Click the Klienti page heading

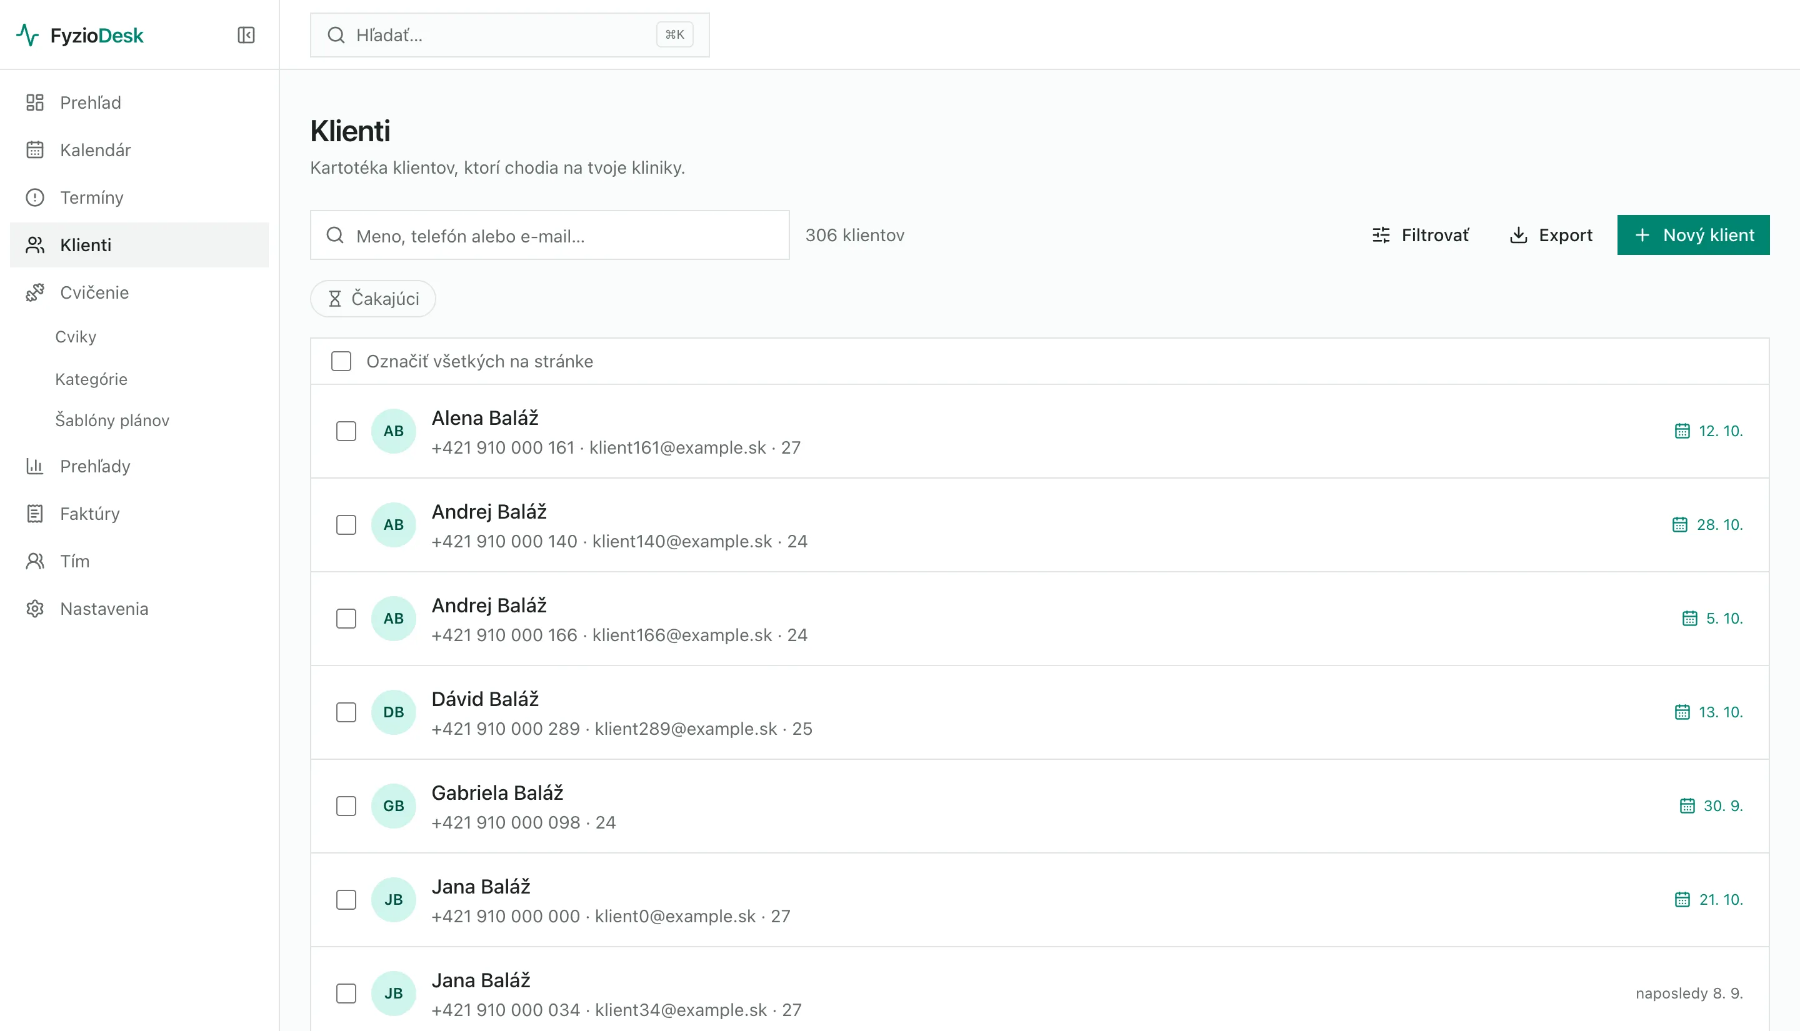350,131
